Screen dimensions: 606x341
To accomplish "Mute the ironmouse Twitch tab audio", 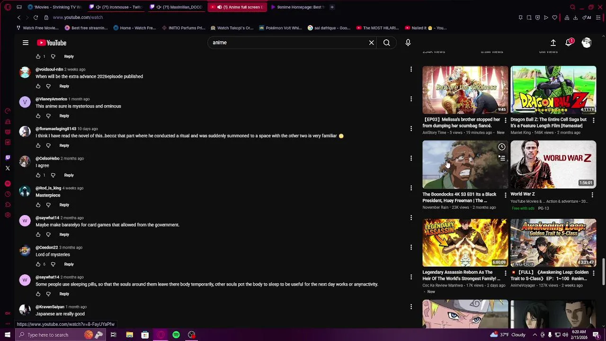I will [x=98, y=7].
